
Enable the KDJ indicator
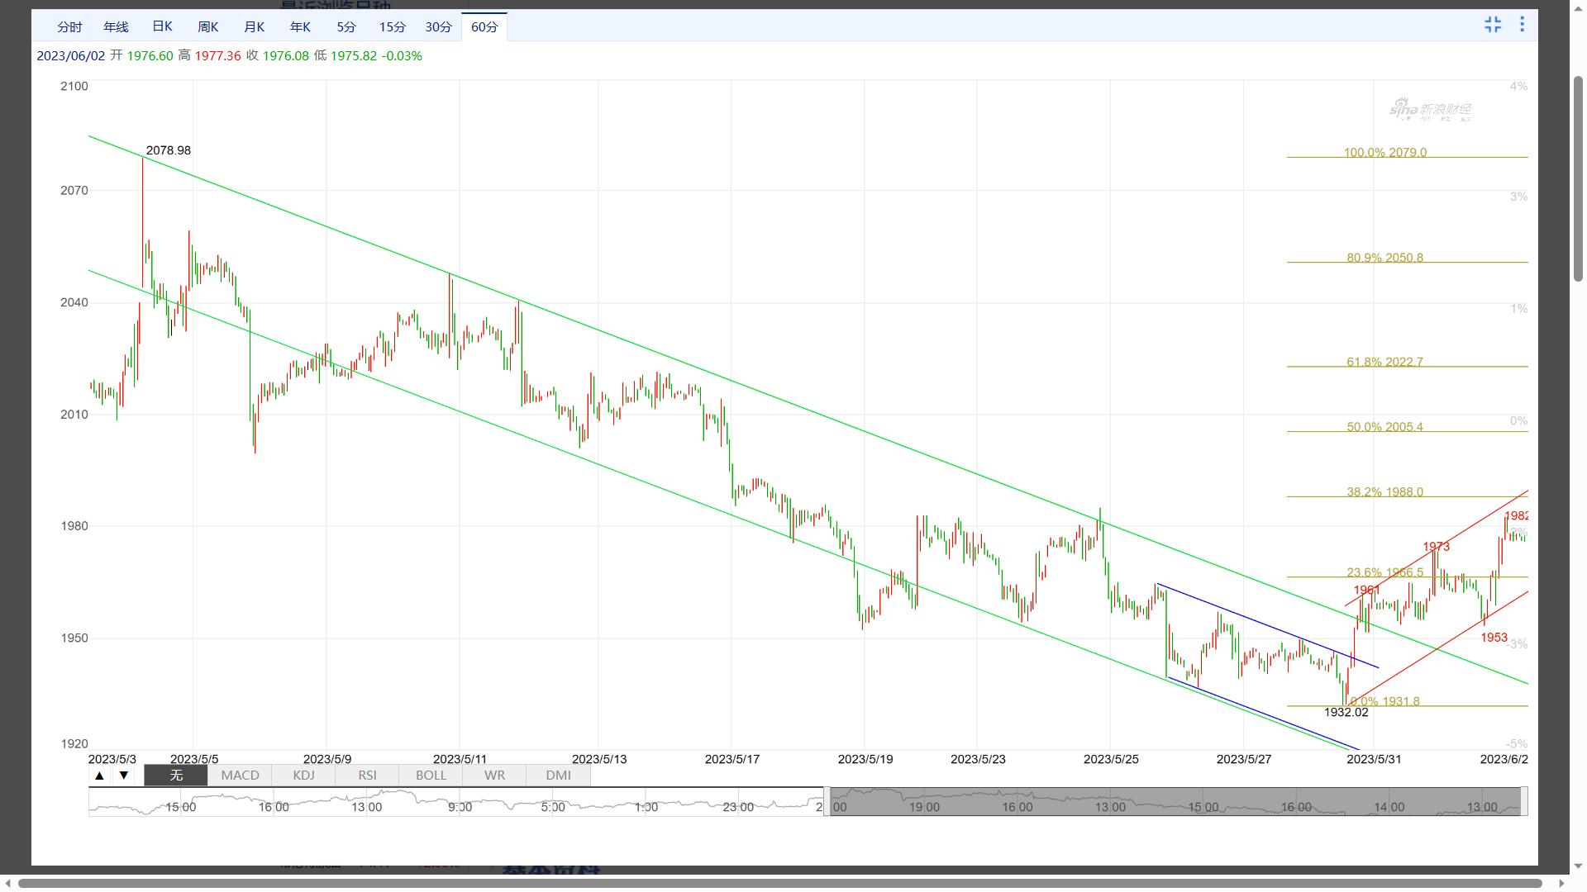click(303, 776)
